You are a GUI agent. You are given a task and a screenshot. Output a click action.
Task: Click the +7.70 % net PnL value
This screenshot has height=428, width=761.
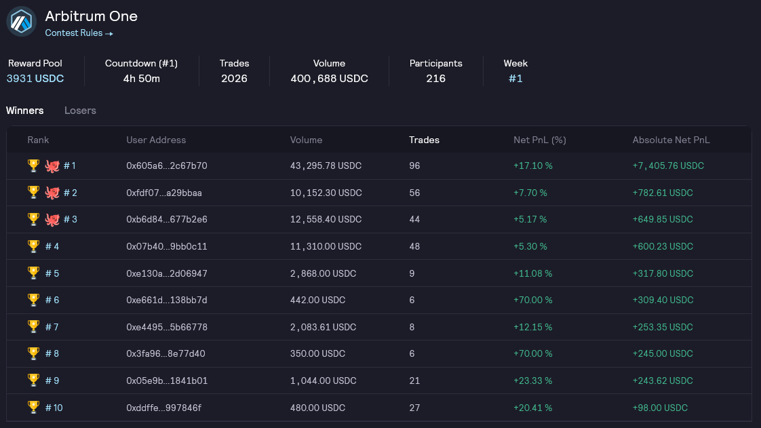coord(530,193)
